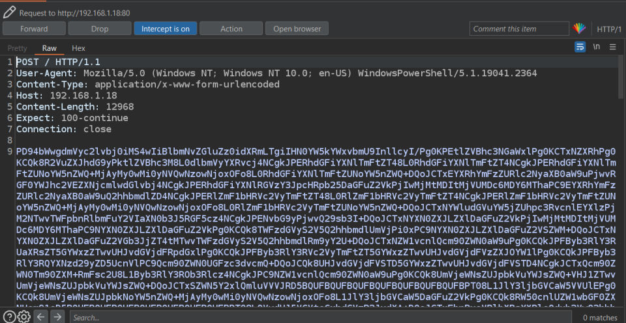Click the Host header value 192.168.1.18
626x323 pixels.
(83, 95)
